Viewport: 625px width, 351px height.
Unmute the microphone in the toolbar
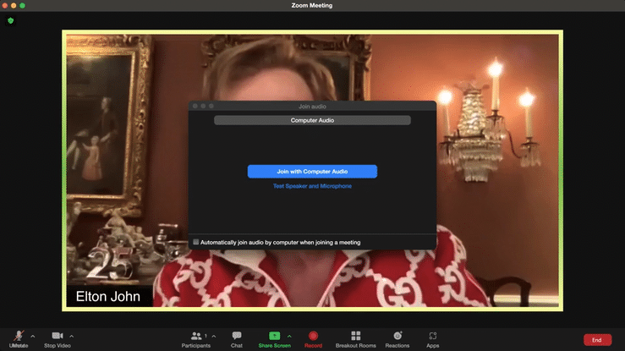[x=19, y=339]
